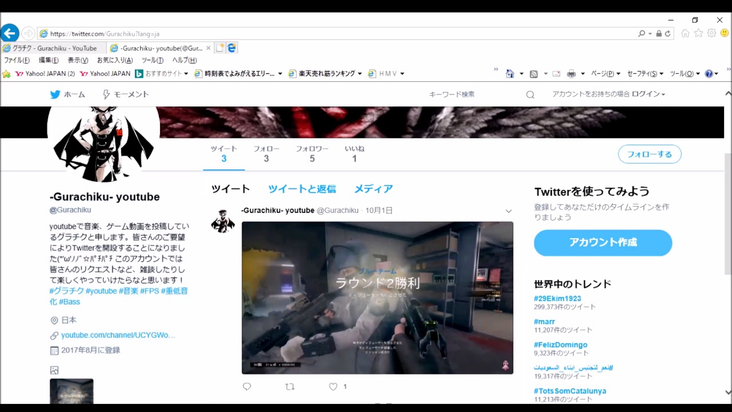The image size is (732, 412).
Task: Expand the favorites bar overflow chevron
Action: [x=496, y=69]
